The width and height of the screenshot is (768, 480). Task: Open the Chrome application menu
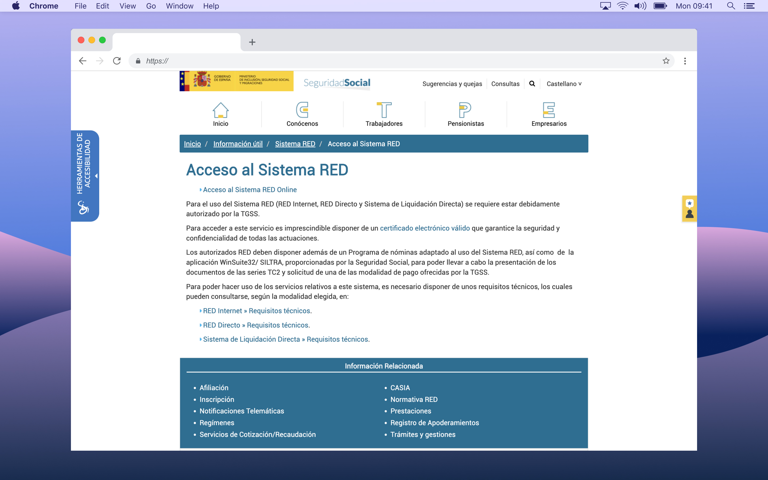pos(44,6)
